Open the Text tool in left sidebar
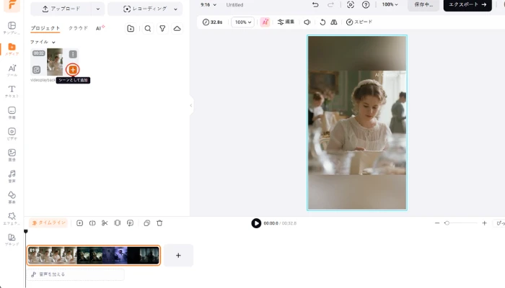Image resolution: width=505 pixels, height=288 pixels. coord(12,91)
